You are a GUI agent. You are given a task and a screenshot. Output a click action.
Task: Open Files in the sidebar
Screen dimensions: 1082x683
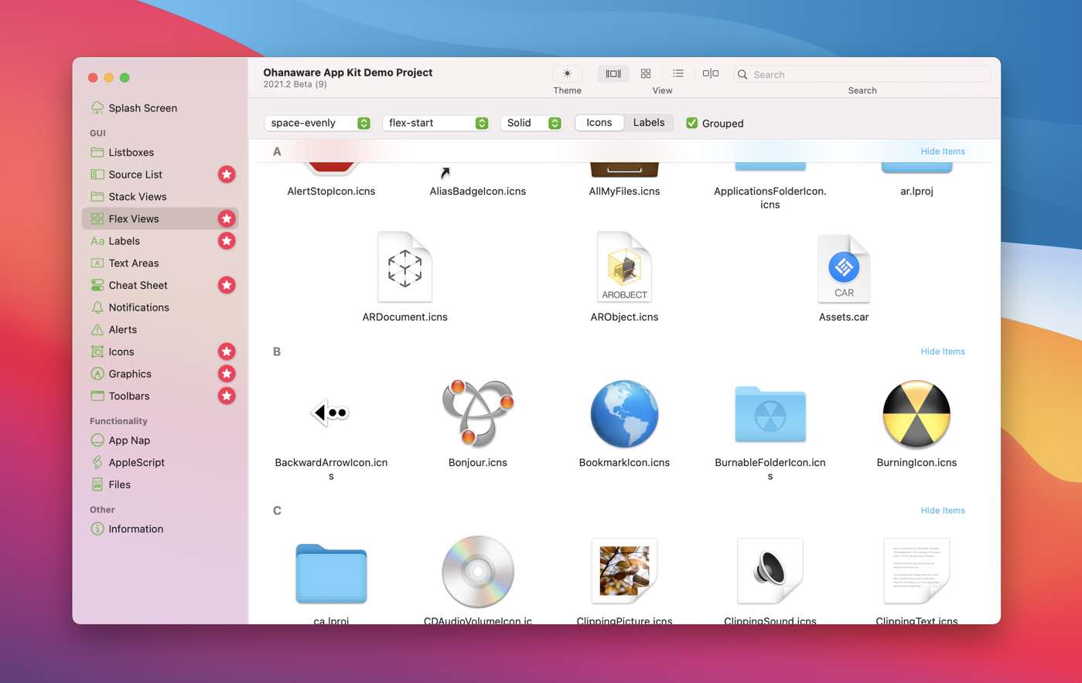[x=160, y=485]
